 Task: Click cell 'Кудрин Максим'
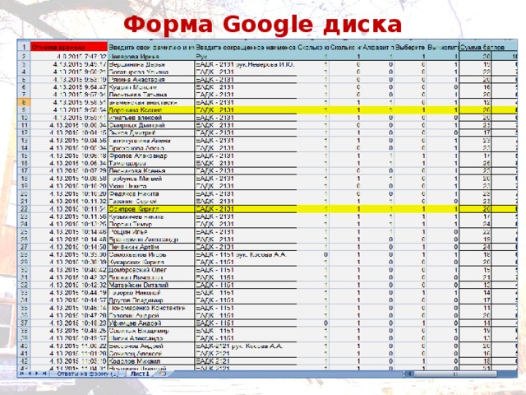tap(151, 87)
